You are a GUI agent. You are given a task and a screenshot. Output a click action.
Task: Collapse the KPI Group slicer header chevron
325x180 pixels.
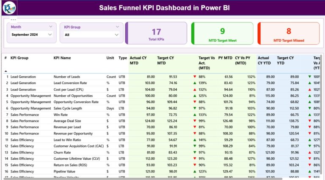point(117,27)
